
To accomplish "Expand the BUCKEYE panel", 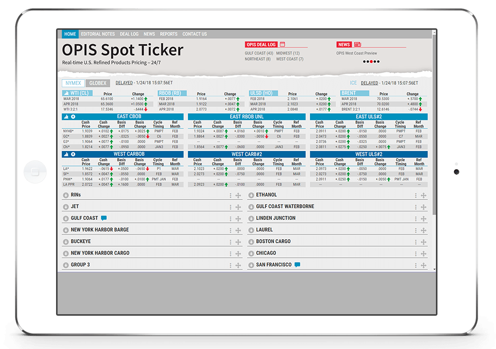I will pyautogui.click(x=66, y=241).
